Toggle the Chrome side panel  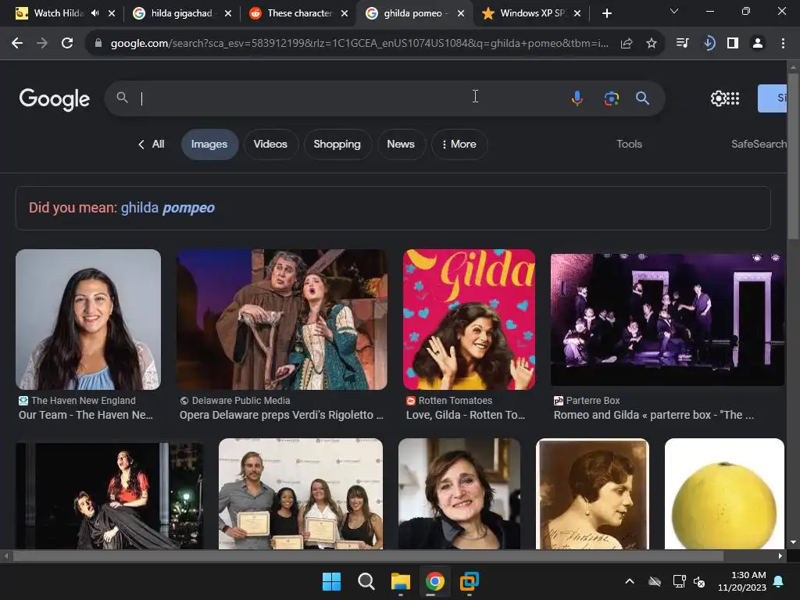[733, 44]
